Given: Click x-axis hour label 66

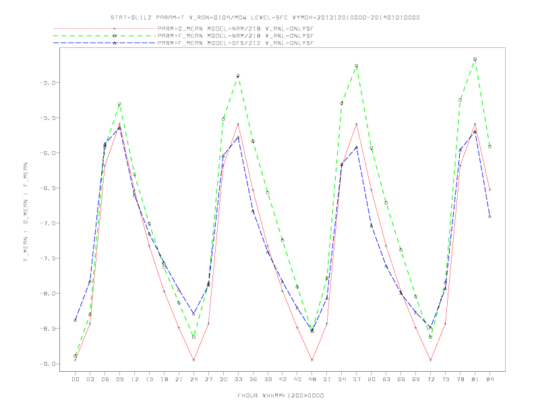Looking at the screenshot, I should 401,379.
